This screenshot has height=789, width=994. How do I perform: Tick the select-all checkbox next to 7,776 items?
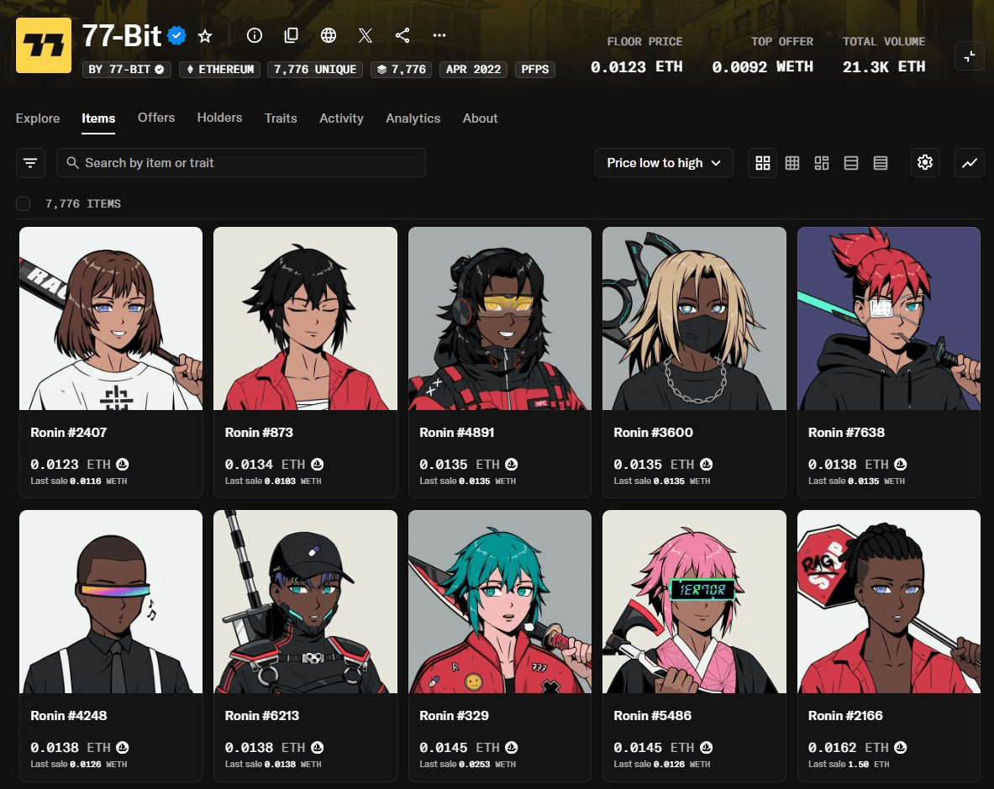click(x=24, y=203)
